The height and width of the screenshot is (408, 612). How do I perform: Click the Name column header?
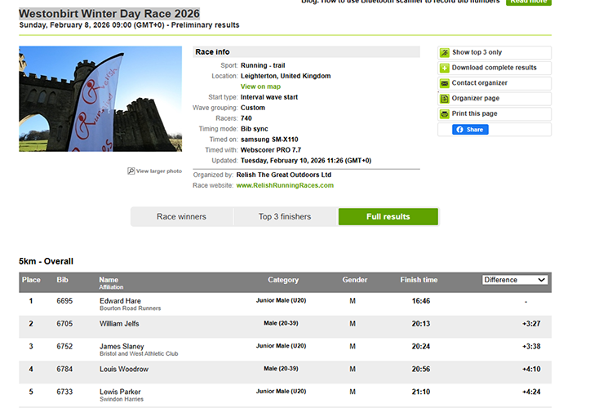(x=109, y=280)
